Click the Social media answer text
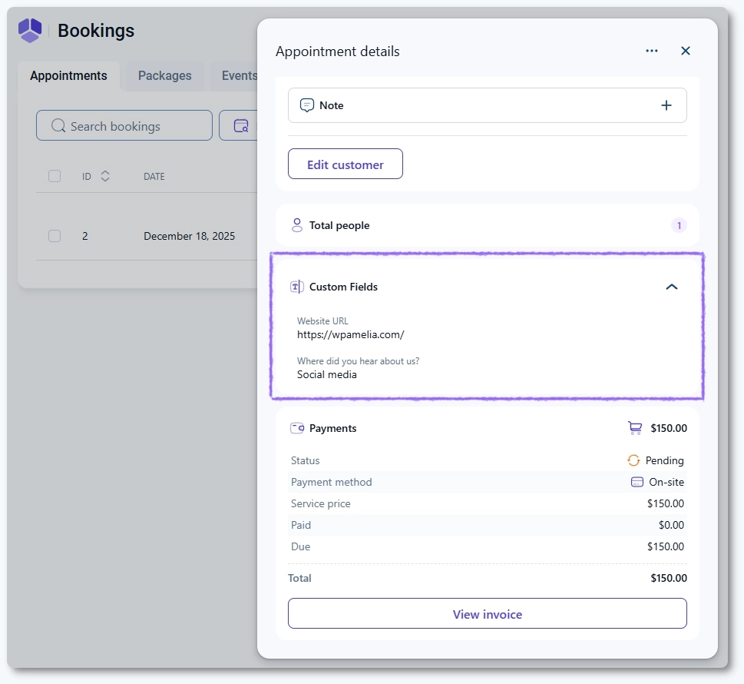The height and width of the screenshot is (684, 744). point(327,374)
